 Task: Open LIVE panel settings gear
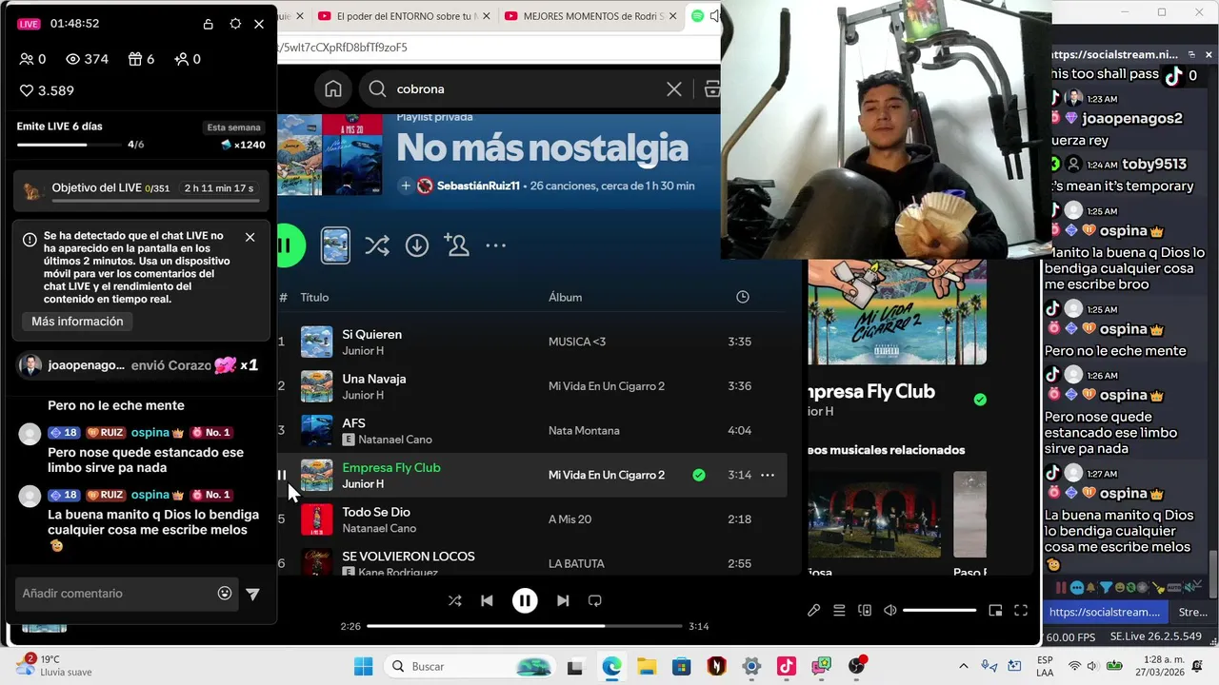click(235, 24)
